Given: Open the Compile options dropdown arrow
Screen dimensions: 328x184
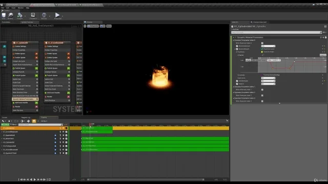Looking at the screenshot, I should point(25,16).
